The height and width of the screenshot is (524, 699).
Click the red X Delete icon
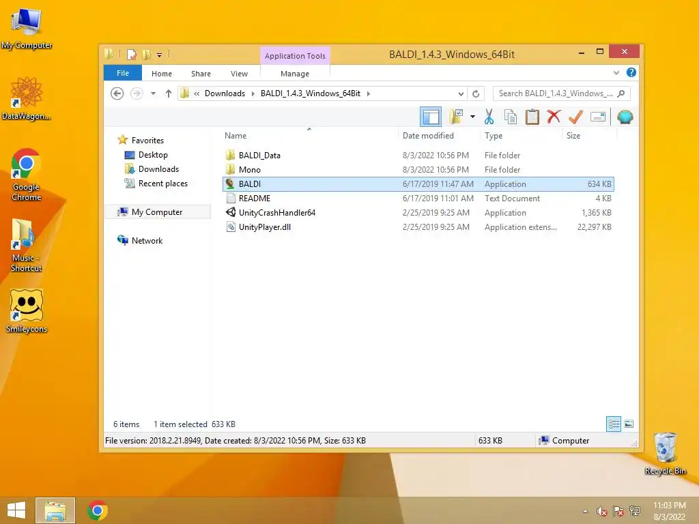554,117
